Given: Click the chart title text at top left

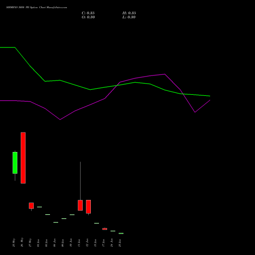Looking at the screenshot, I should 37,8.
